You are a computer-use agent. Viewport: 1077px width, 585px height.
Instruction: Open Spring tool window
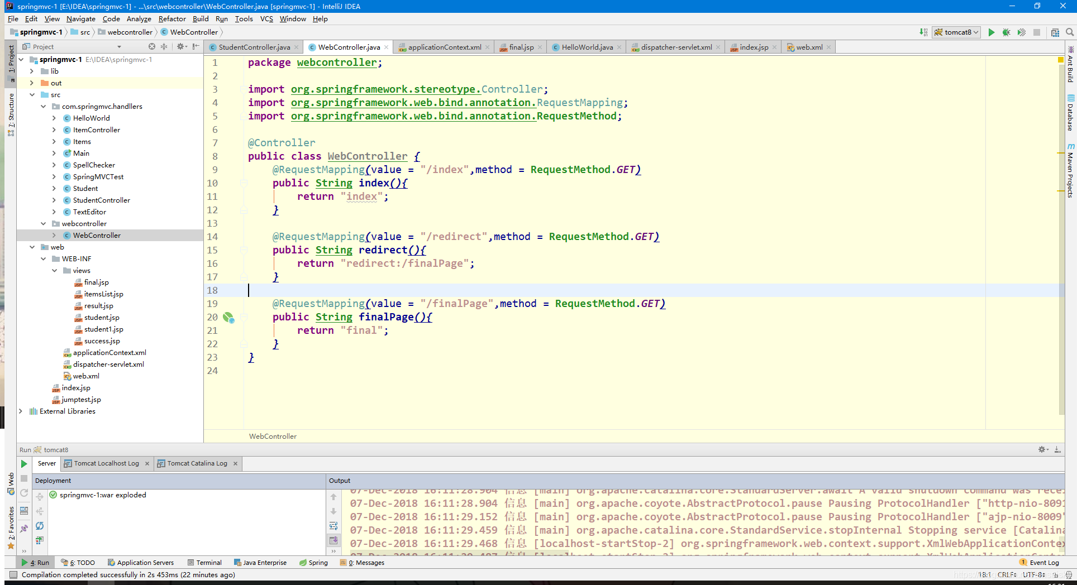point(314,563)
